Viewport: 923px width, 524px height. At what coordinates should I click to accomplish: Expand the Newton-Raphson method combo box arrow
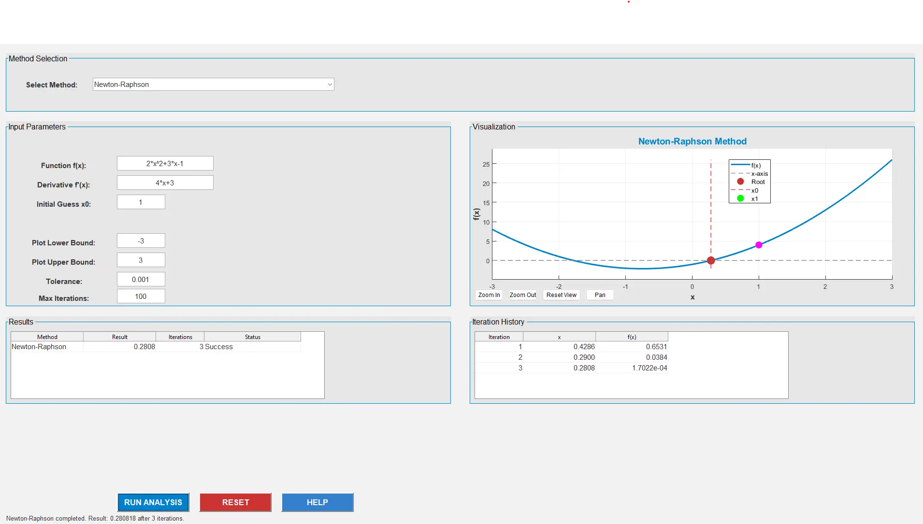pos(329,84)
